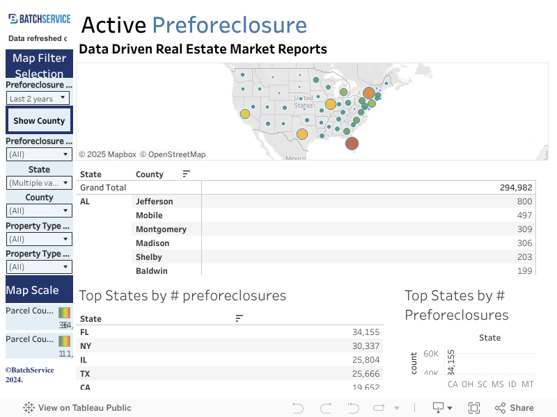The height and width of the screenshot is (417, 557).
Task: Open the Download menu icon
Action: click(x=442, y=408)
